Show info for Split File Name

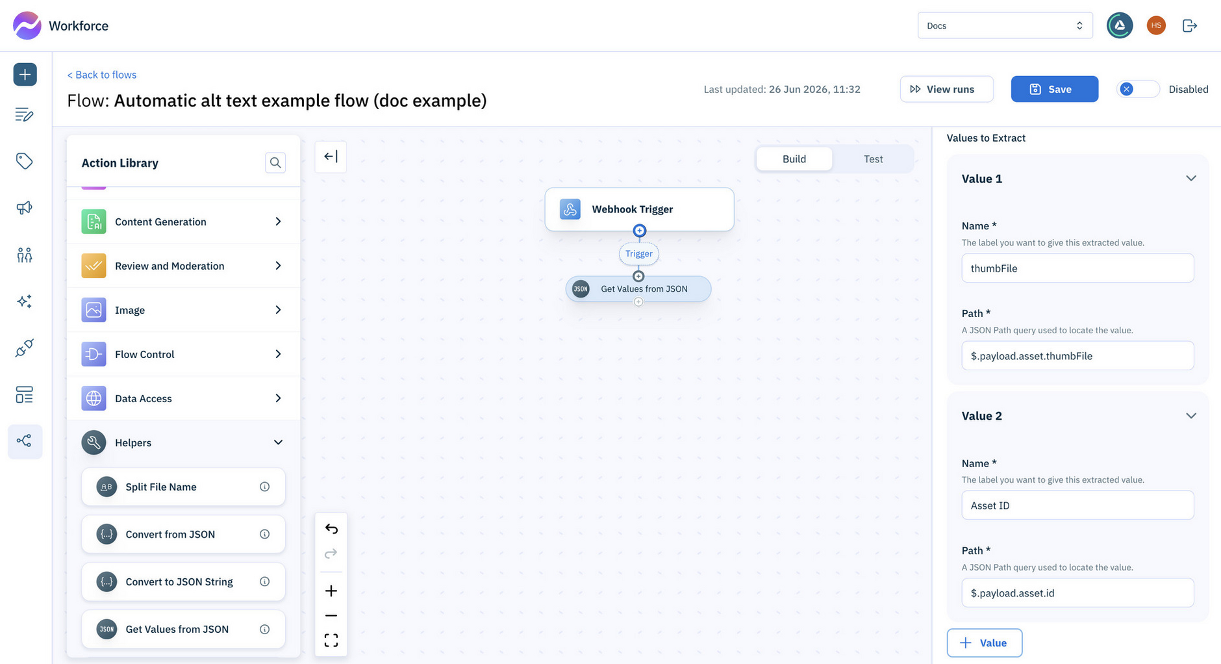tap(265, 487)
